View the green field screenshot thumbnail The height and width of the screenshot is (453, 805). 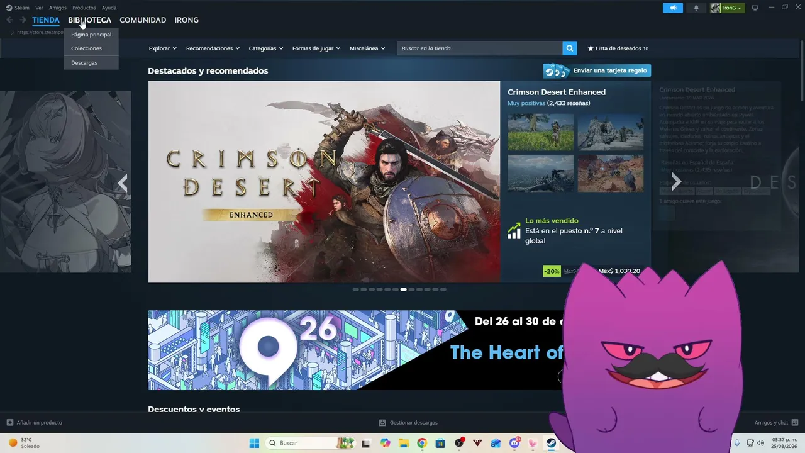click(x=540, y=132)
